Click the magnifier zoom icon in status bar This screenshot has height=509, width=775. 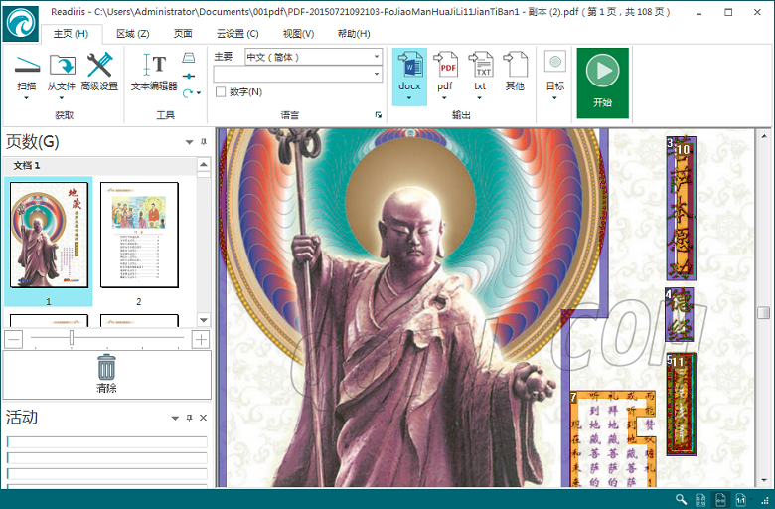click(681, 499)
